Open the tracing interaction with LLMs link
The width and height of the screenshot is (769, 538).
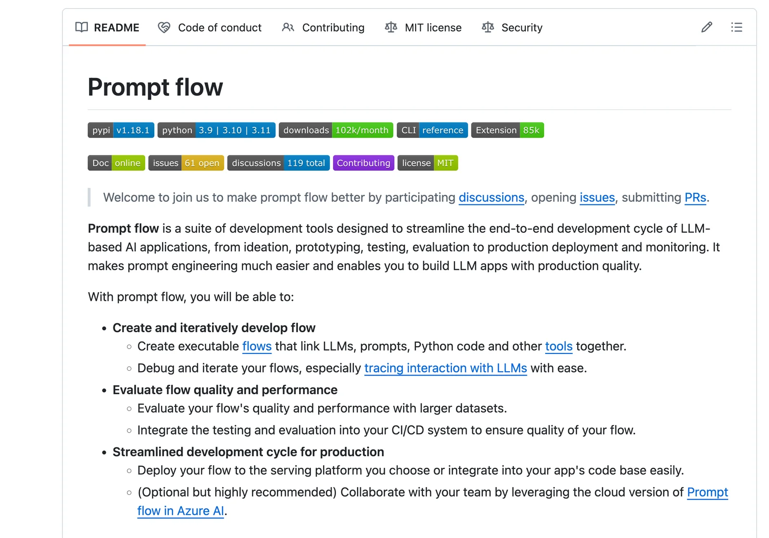(446, 368)
